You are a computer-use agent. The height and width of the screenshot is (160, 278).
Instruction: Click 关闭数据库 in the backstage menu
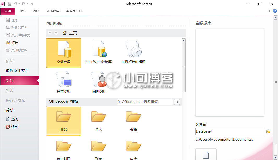pyautogui.click(x=16, y=50)
